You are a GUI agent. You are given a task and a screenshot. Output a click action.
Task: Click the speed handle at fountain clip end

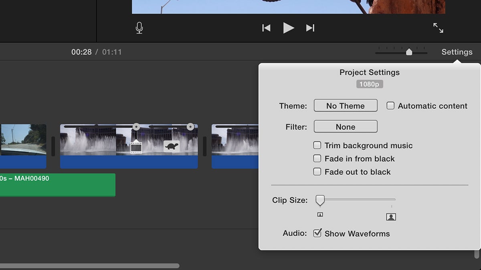click(x=191, y=127)
